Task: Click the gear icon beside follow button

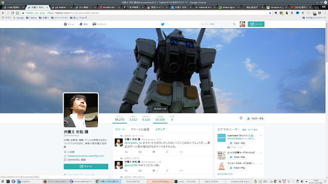Action: (241, 118)
